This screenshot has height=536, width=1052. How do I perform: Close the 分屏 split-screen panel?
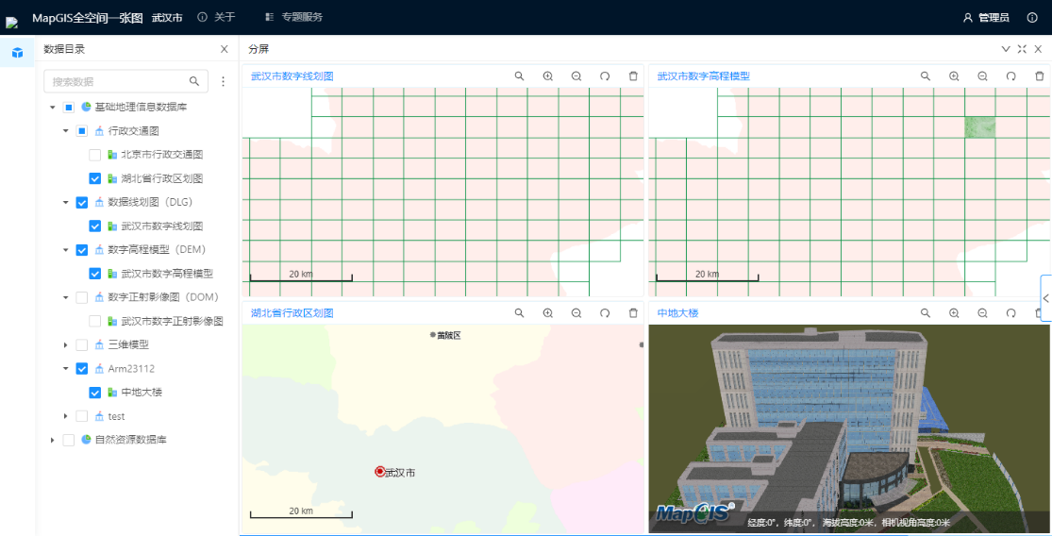[1038, 49]
